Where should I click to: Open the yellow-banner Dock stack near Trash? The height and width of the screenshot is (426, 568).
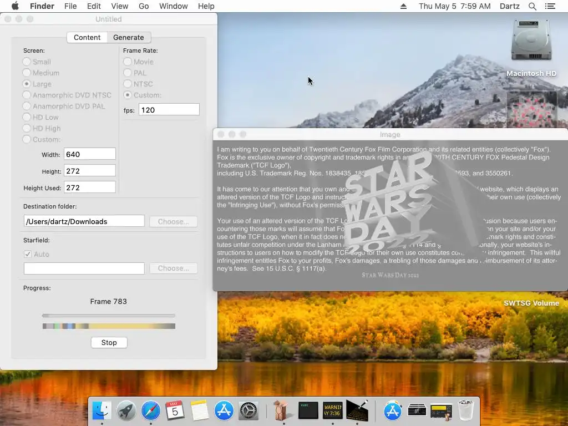click(441, 412)
